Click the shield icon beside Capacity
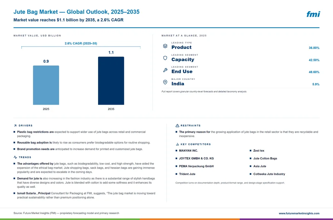 (165, 58)
